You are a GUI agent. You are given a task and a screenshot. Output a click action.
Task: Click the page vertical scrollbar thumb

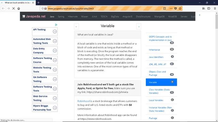point(217,21)
